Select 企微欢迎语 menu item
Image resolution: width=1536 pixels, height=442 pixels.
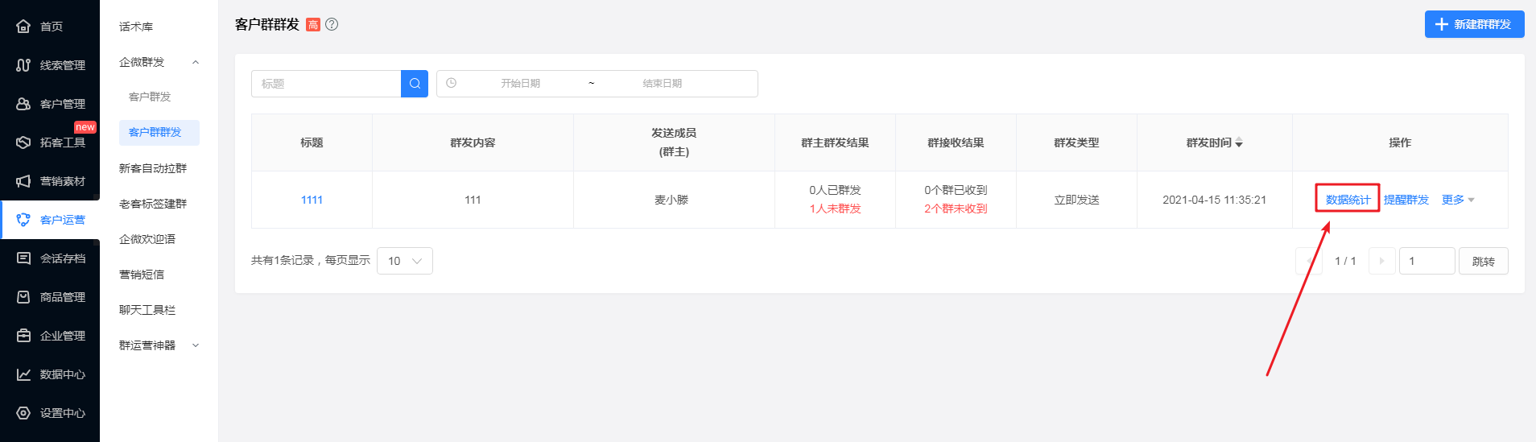(x=147, y=239)
